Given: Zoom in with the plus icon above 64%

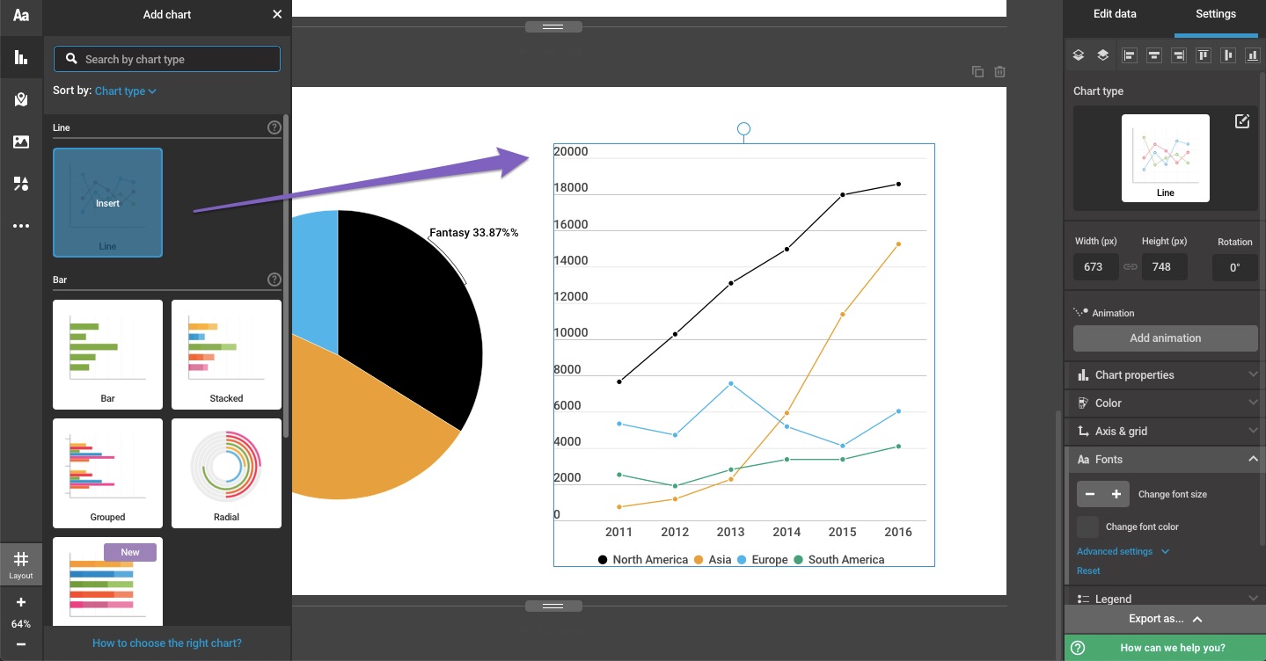Looking at the screenshot, I should click(21, 602).
